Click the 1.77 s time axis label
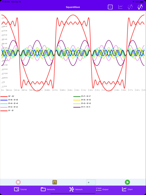Viewport: 146px width, 195px height. 131,90
